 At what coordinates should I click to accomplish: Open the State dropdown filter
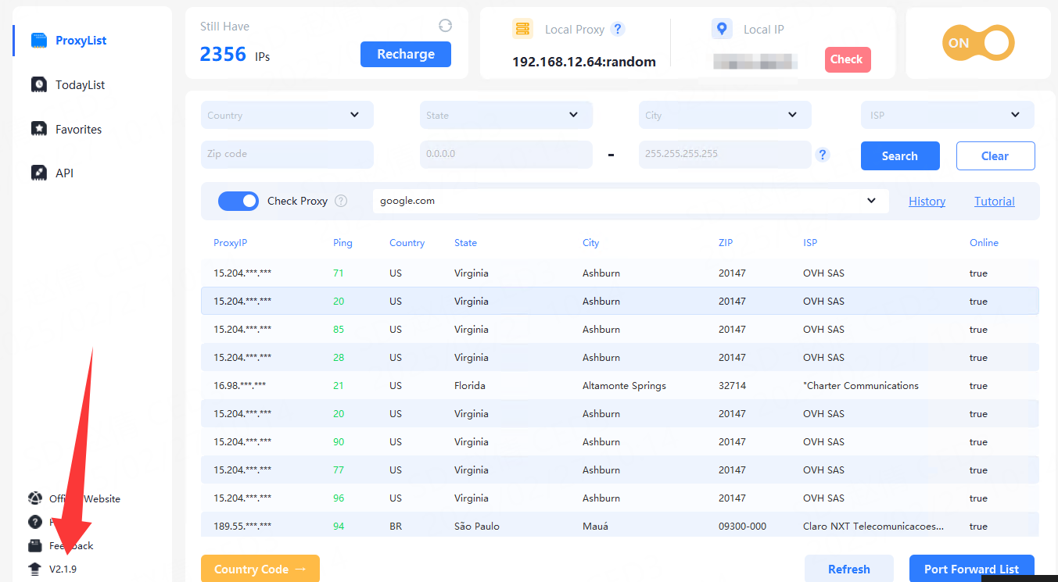(x=506, y=115)
